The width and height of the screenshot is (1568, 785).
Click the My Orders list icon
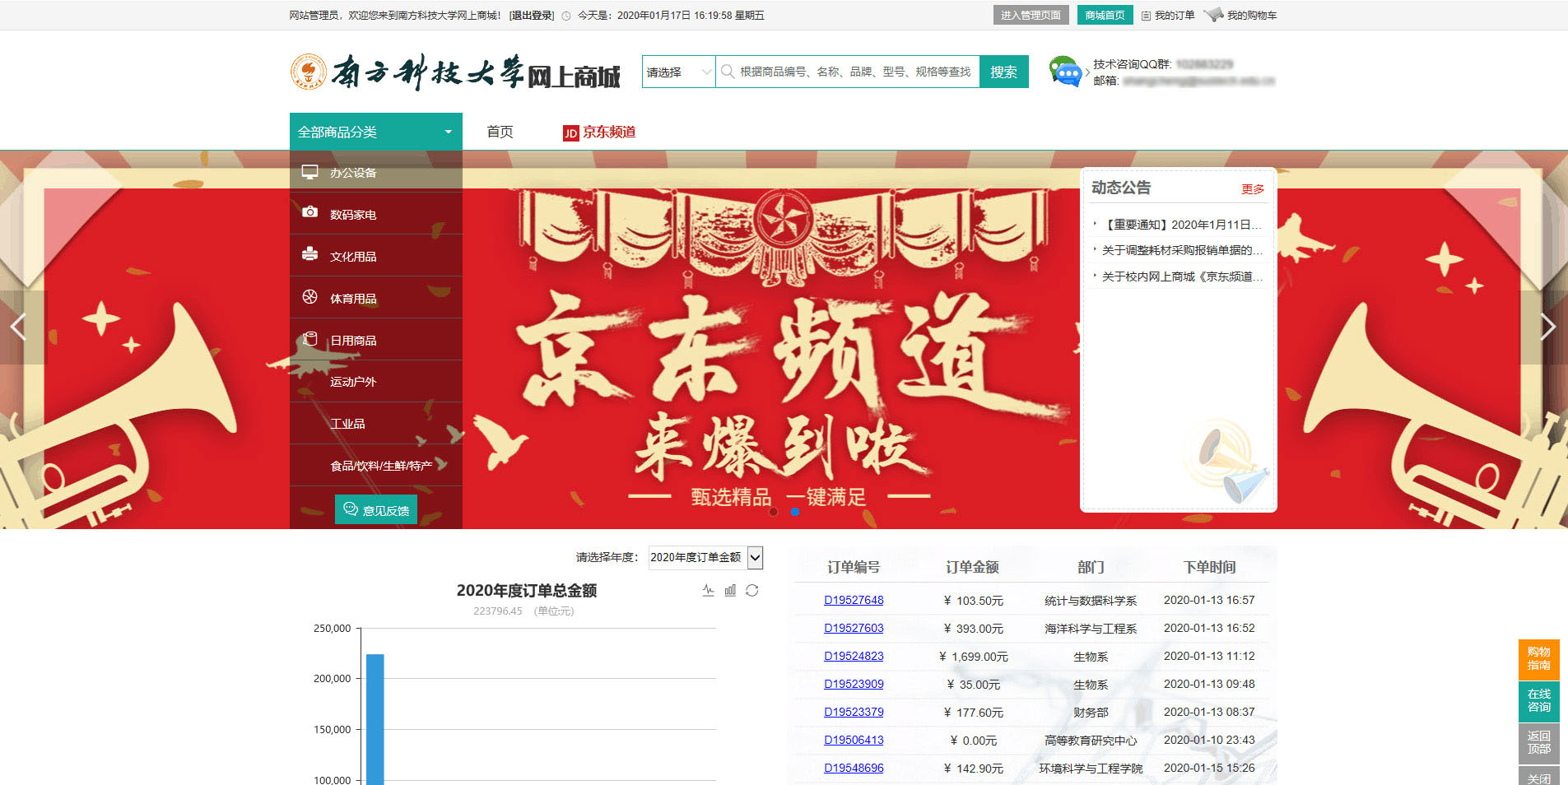tap(1146, 15)
